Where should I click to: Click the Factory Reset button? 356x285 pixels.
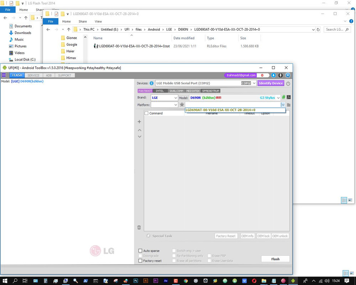click(x=226, y=236)
